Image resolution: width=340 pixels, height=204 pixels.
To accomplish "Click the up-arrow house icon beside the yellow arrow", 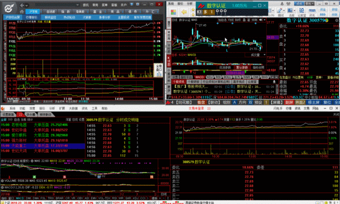I will pos(193,10).
